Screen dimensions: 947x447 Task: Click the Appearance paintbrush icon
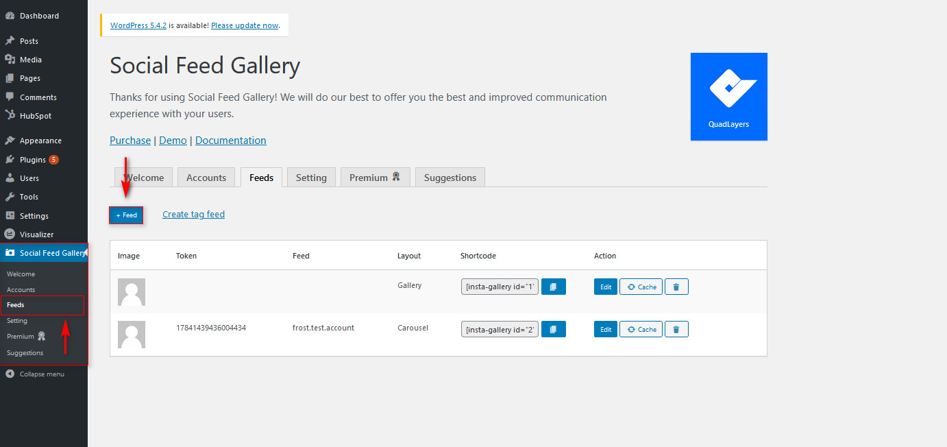point(10,141)
